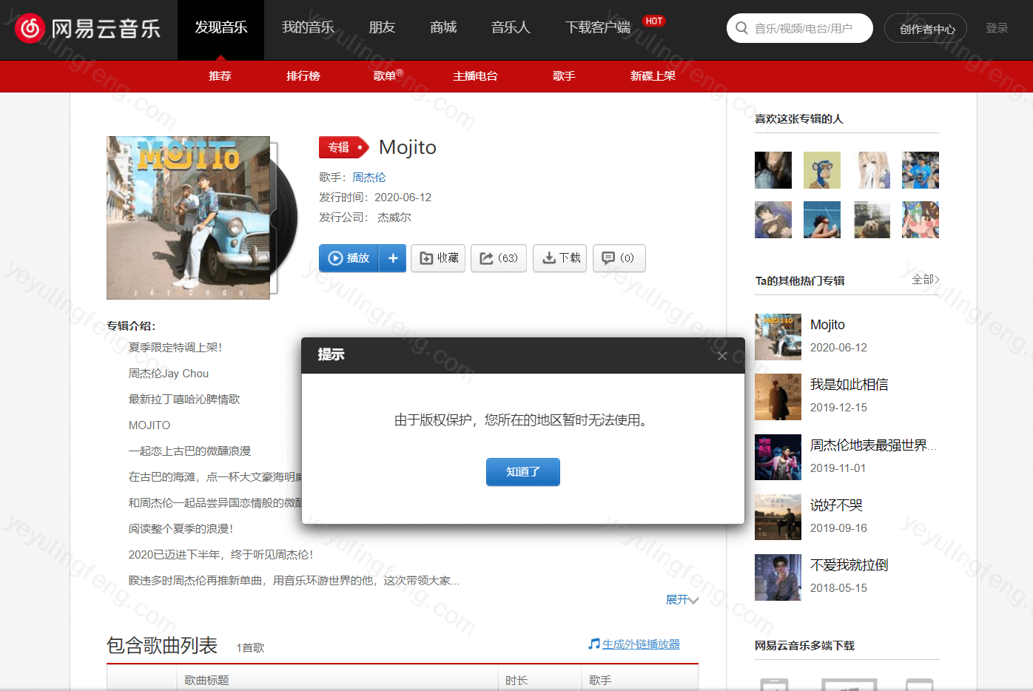Click the search magnifier icon
Image resolution: width=1033 pixels, height=691 pixels.
point(741,28)
